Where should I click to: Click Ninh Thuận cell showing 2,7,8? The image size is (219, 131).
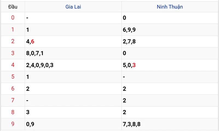(129, 42)
